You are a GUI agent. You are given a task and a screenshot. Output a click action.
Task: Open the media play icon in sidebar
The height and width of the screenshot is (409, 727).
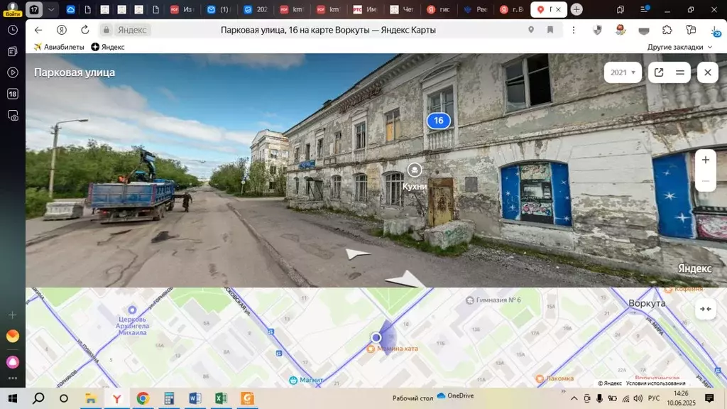(13, 72)
